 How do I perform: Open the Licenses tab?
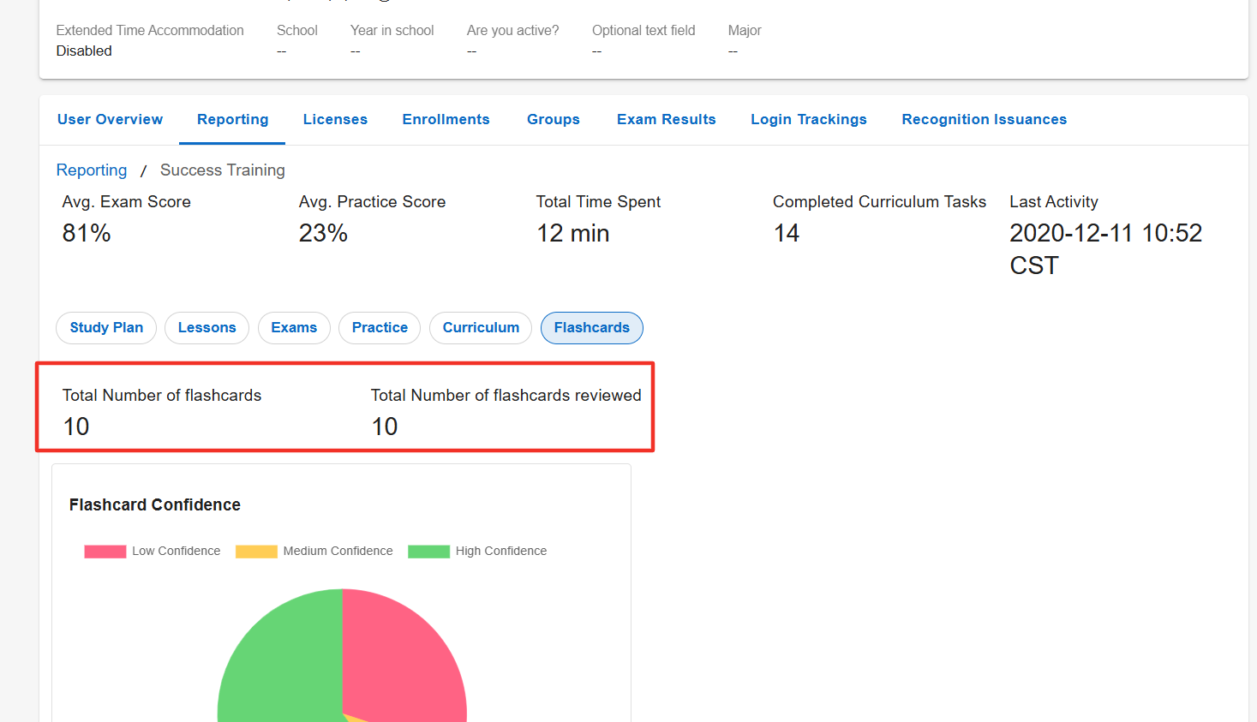(335, 119)
